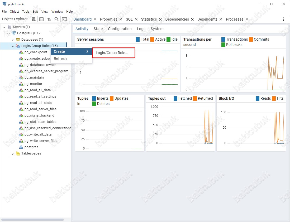290x222 pixels.
Task: Close the Dashboard tab
Action: pos(95,20)
